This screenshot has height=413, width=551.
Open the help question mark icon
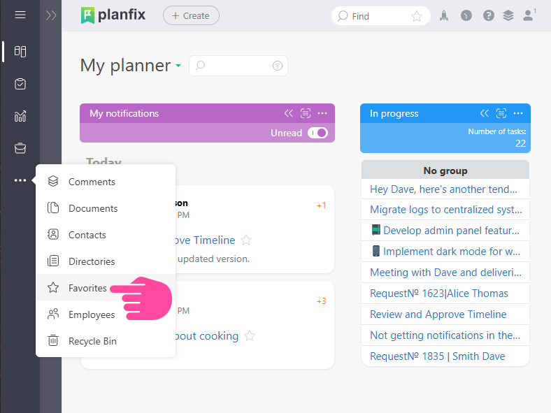pyautogui.click(x=488, y=15)
